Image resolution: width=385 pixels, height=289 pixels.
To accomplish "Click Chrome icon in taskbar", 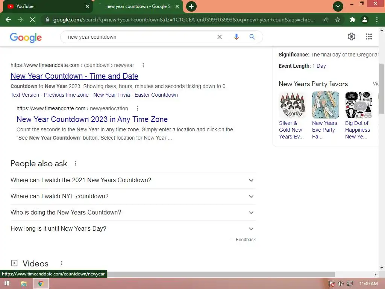I will 41,284.
